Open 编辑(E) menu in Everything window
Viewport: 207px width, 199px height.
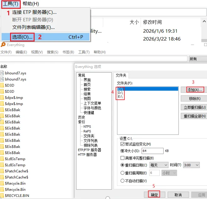coord(21,52)
